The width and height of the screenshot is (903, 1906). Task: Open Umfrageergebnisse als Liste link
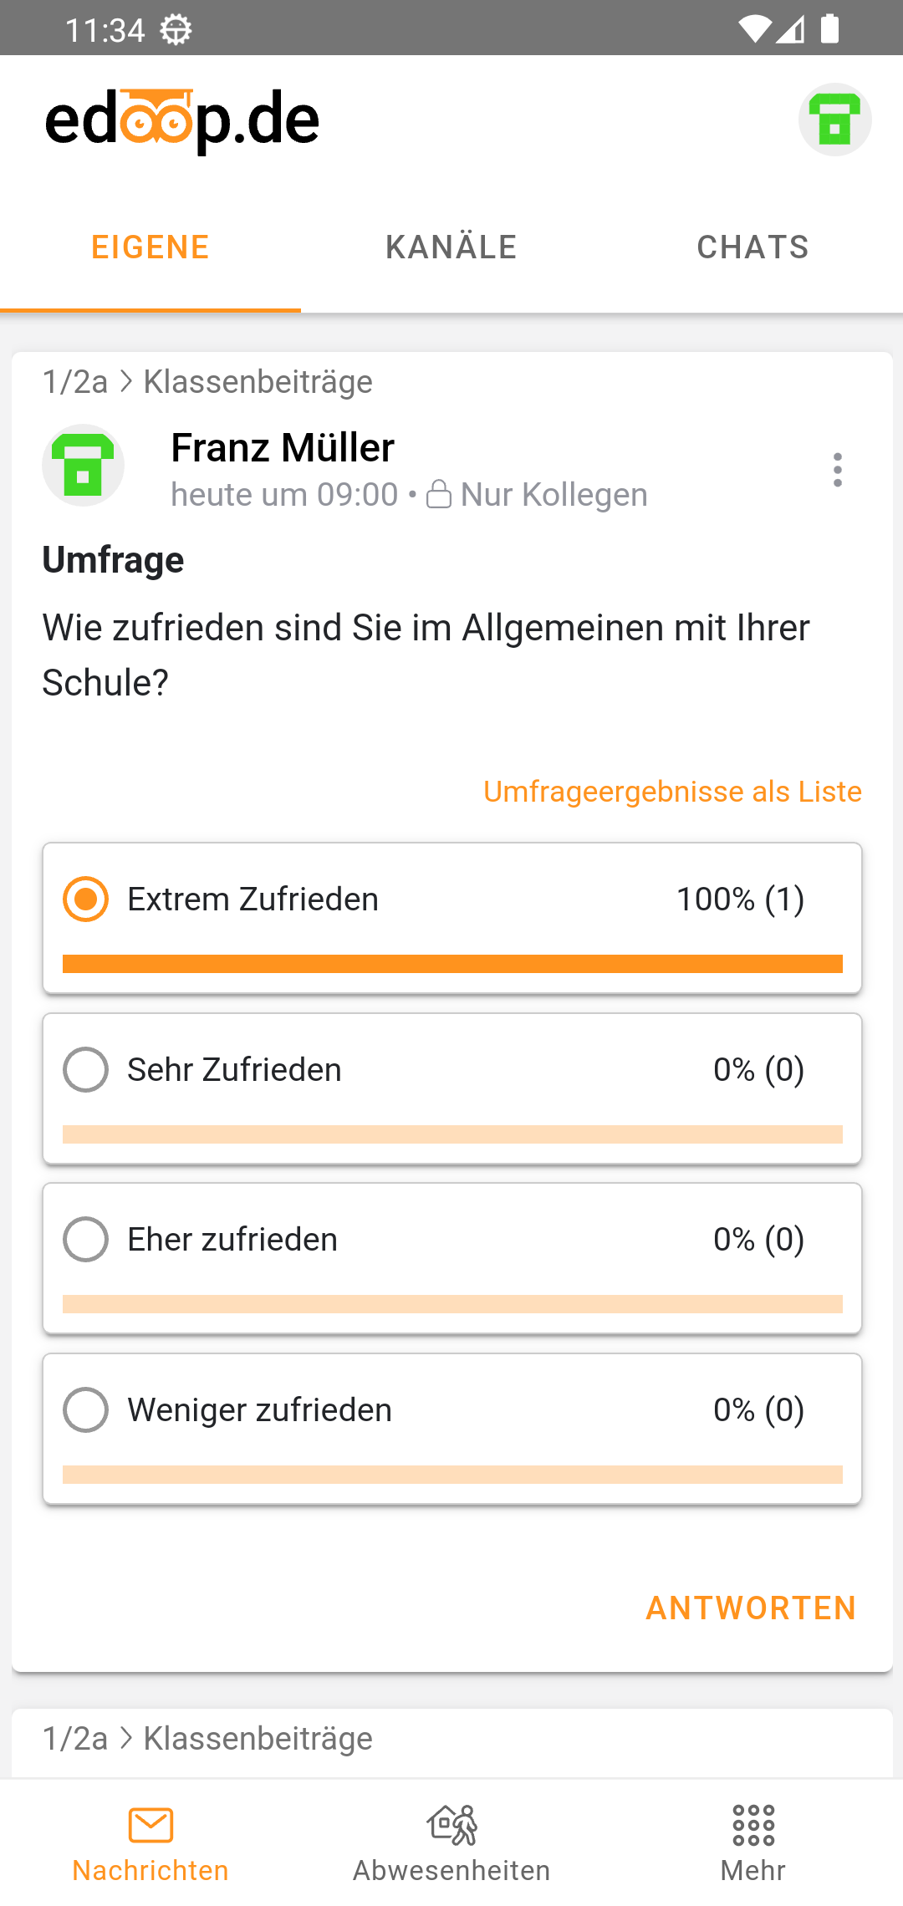[x=672, y=792]
